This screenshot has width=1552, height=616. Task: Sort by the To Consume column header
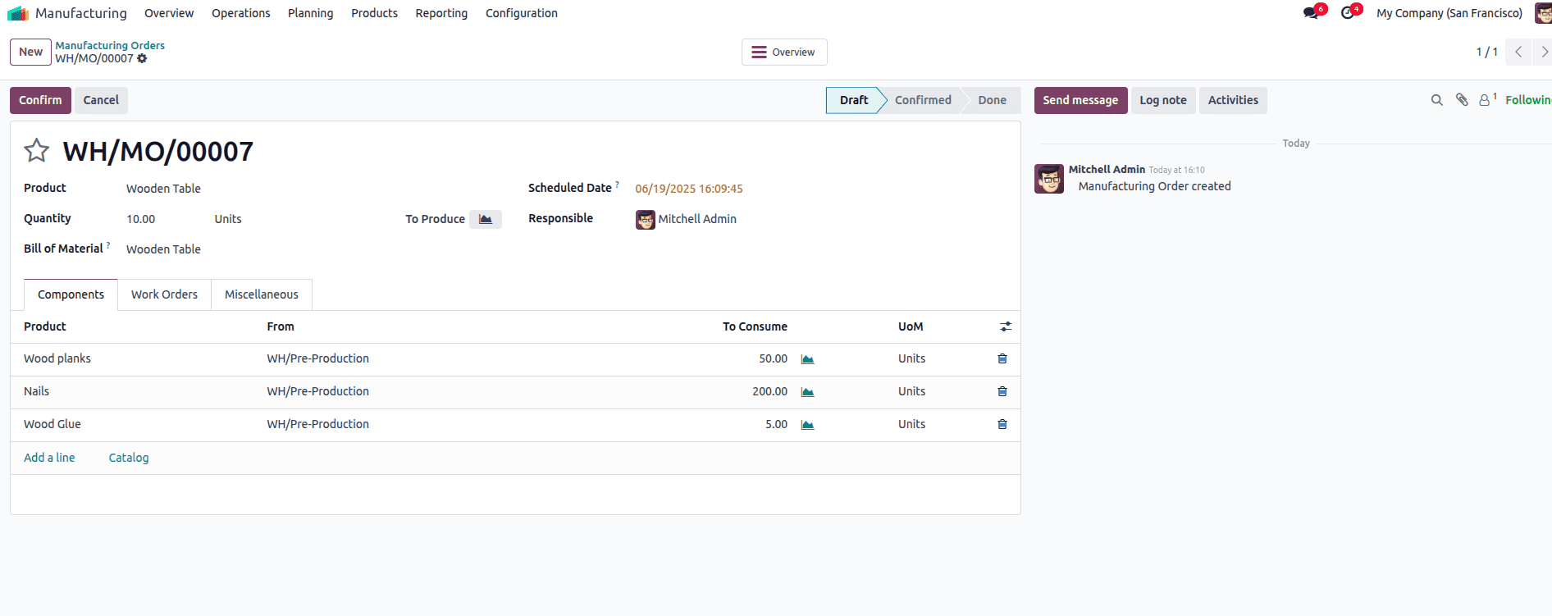755,326
